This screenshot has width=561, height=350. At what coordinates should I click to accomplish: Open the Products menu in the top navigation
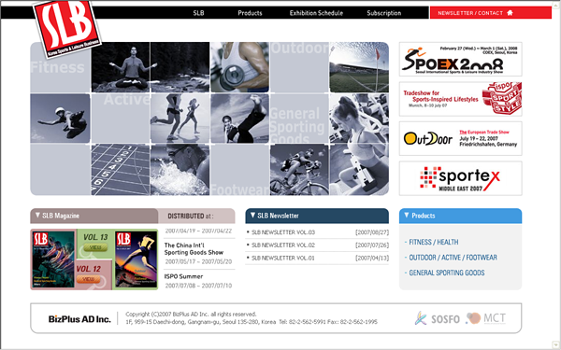point(250,13)
